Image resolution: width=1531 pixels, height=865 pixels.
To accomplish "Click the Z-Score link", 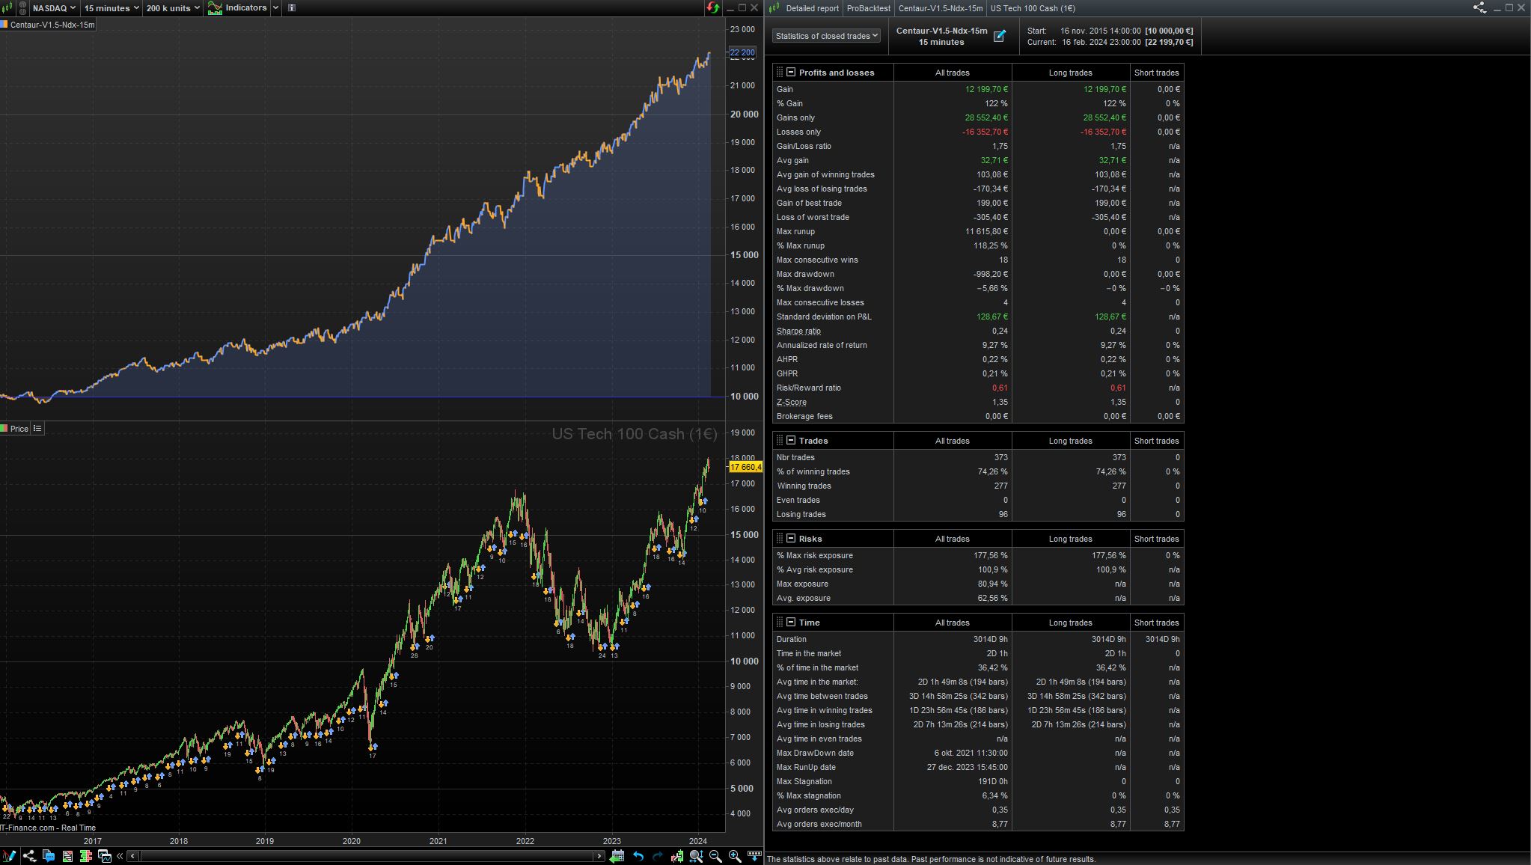I will (791, 402).
